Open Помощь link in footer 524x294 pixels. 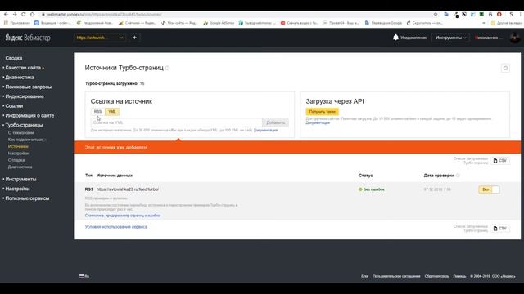point(459,276)
